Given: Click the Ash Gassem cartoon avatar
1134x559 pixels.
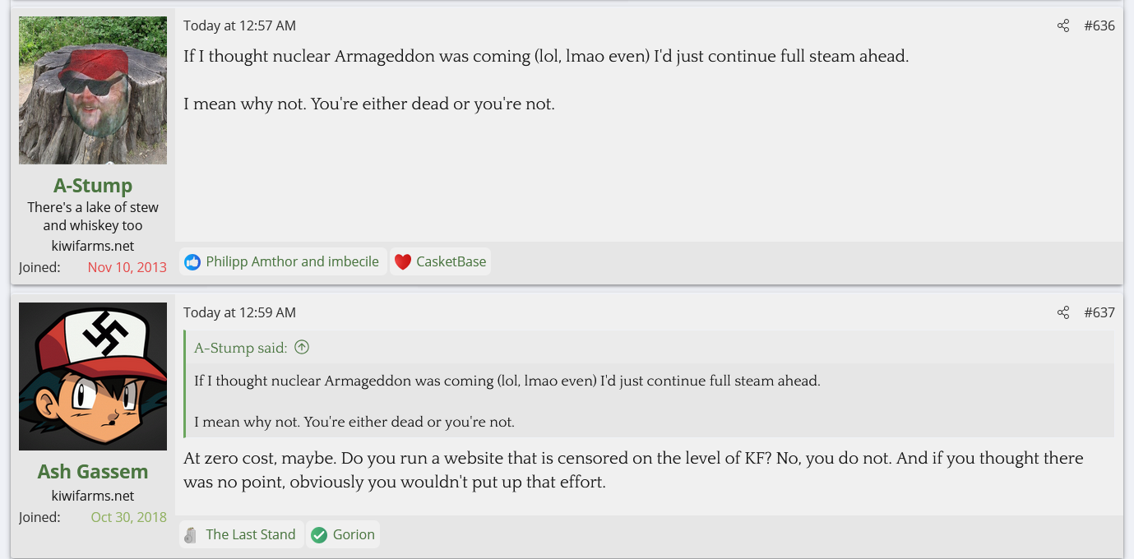Looking at the screenshot, I should tap(93, 377).
